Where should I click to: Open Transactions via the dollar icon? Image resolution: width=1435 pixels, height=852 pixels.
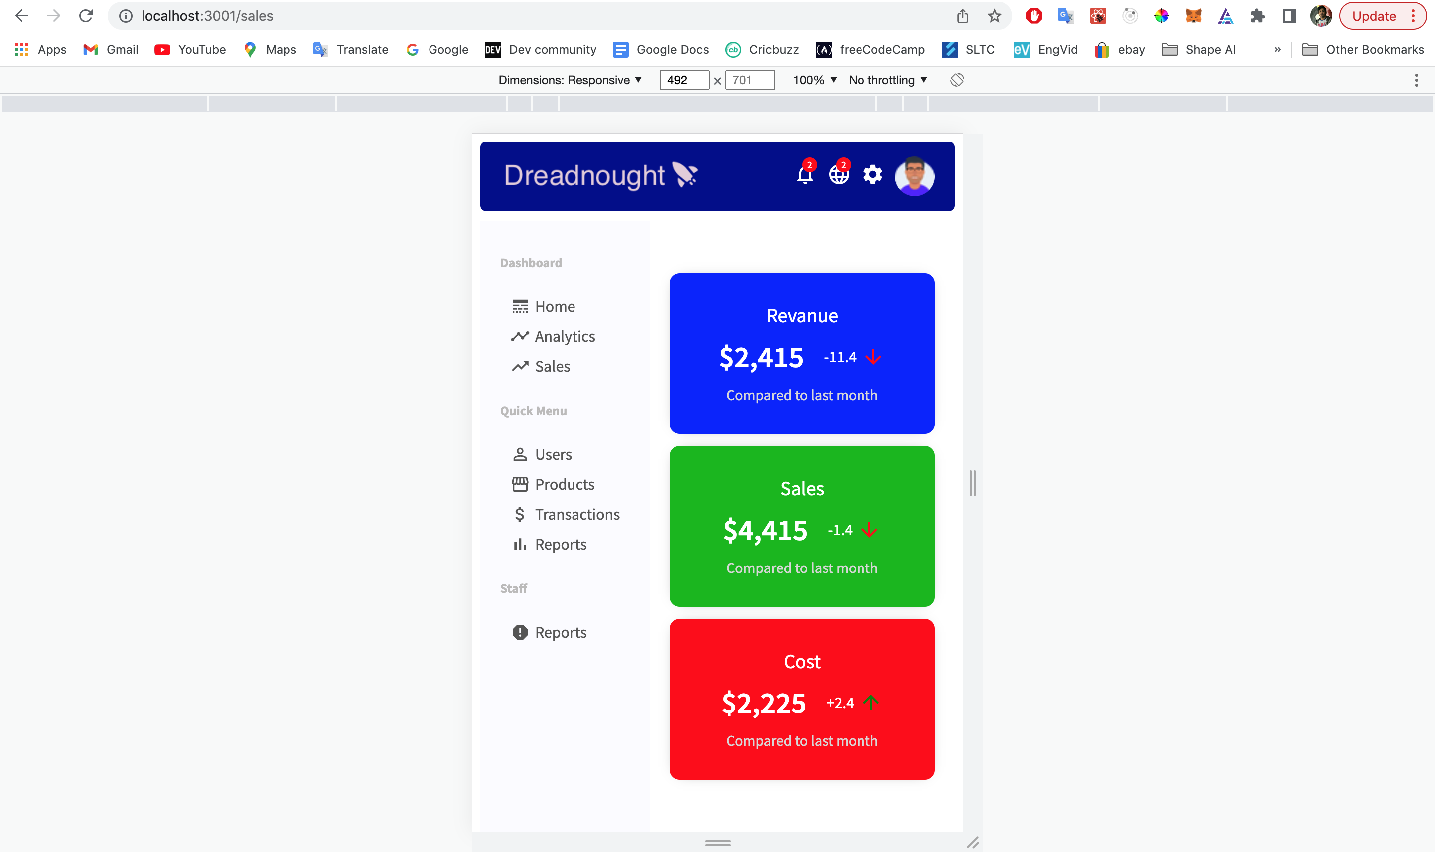click(520, 514)
